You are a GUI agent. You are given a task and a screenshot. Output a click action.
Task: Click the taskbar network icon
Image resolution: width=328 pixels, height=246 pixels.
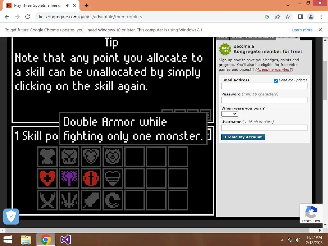(290, 240)
